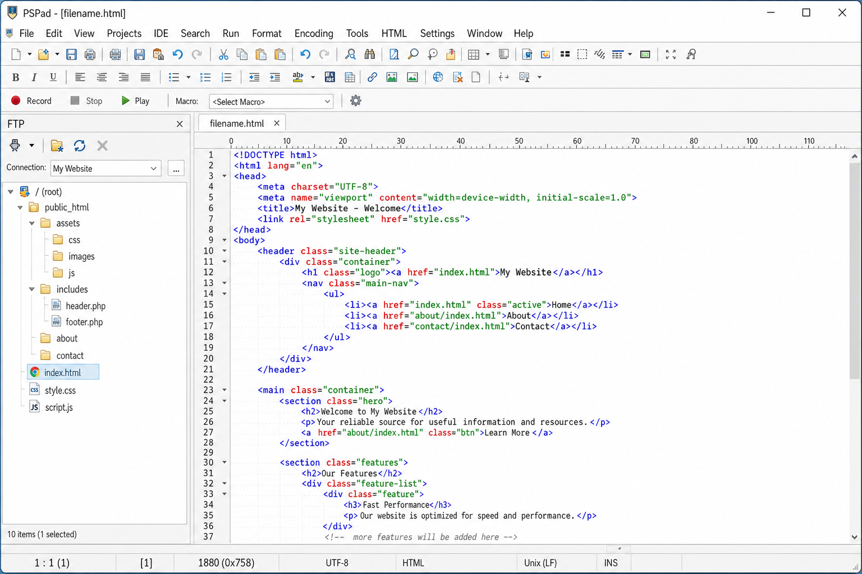Insert a bulleted list
The width and height of the screenshot is (862, 574).
[174, 77]
